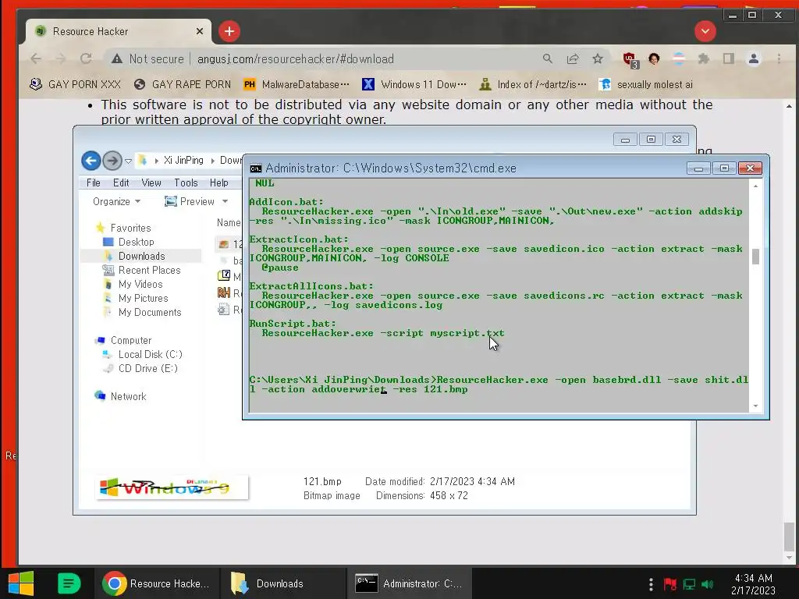Bookmark this page with the star icon
The height and width of the screenshot is (599, 799).
point(598,59)
